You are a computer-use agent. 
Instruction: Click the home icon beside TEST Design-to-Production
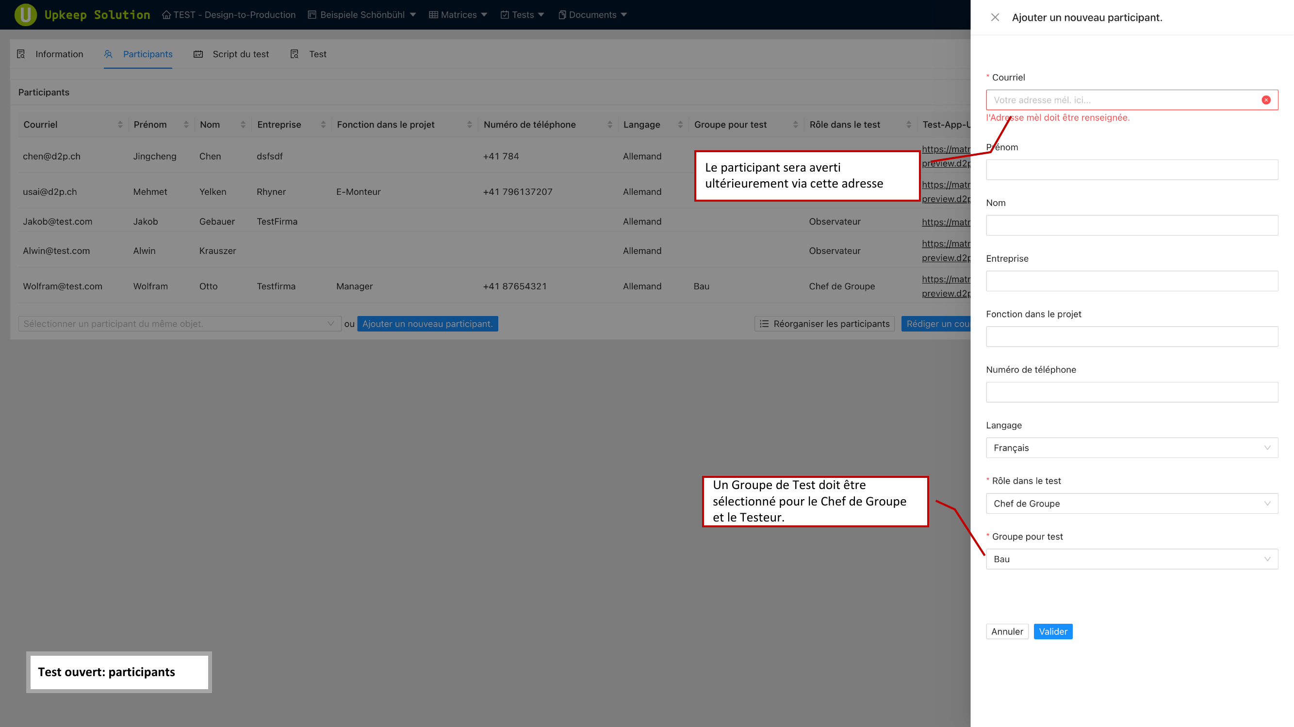click(x=166, y=15)
